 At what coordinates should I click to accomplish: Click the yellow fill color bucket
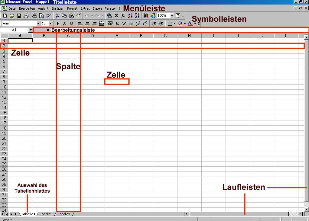tap(180, 24)
